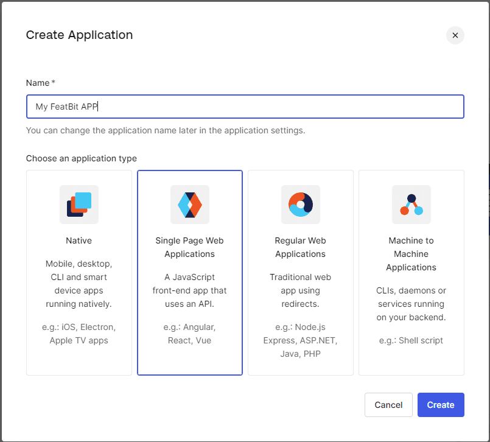Image resolution: width=490 pixels, height=442 pixels.
Task: Click the 'Shell script' example label
Action: (x=411, y=340)
